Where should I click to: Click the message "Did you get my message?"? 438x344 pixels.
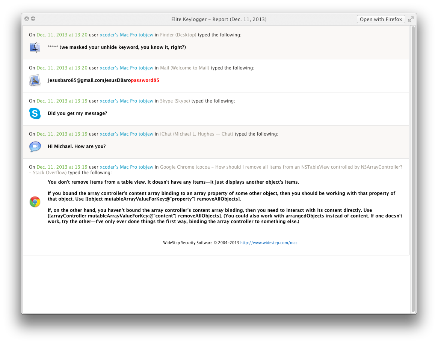(x=77, y=113)
